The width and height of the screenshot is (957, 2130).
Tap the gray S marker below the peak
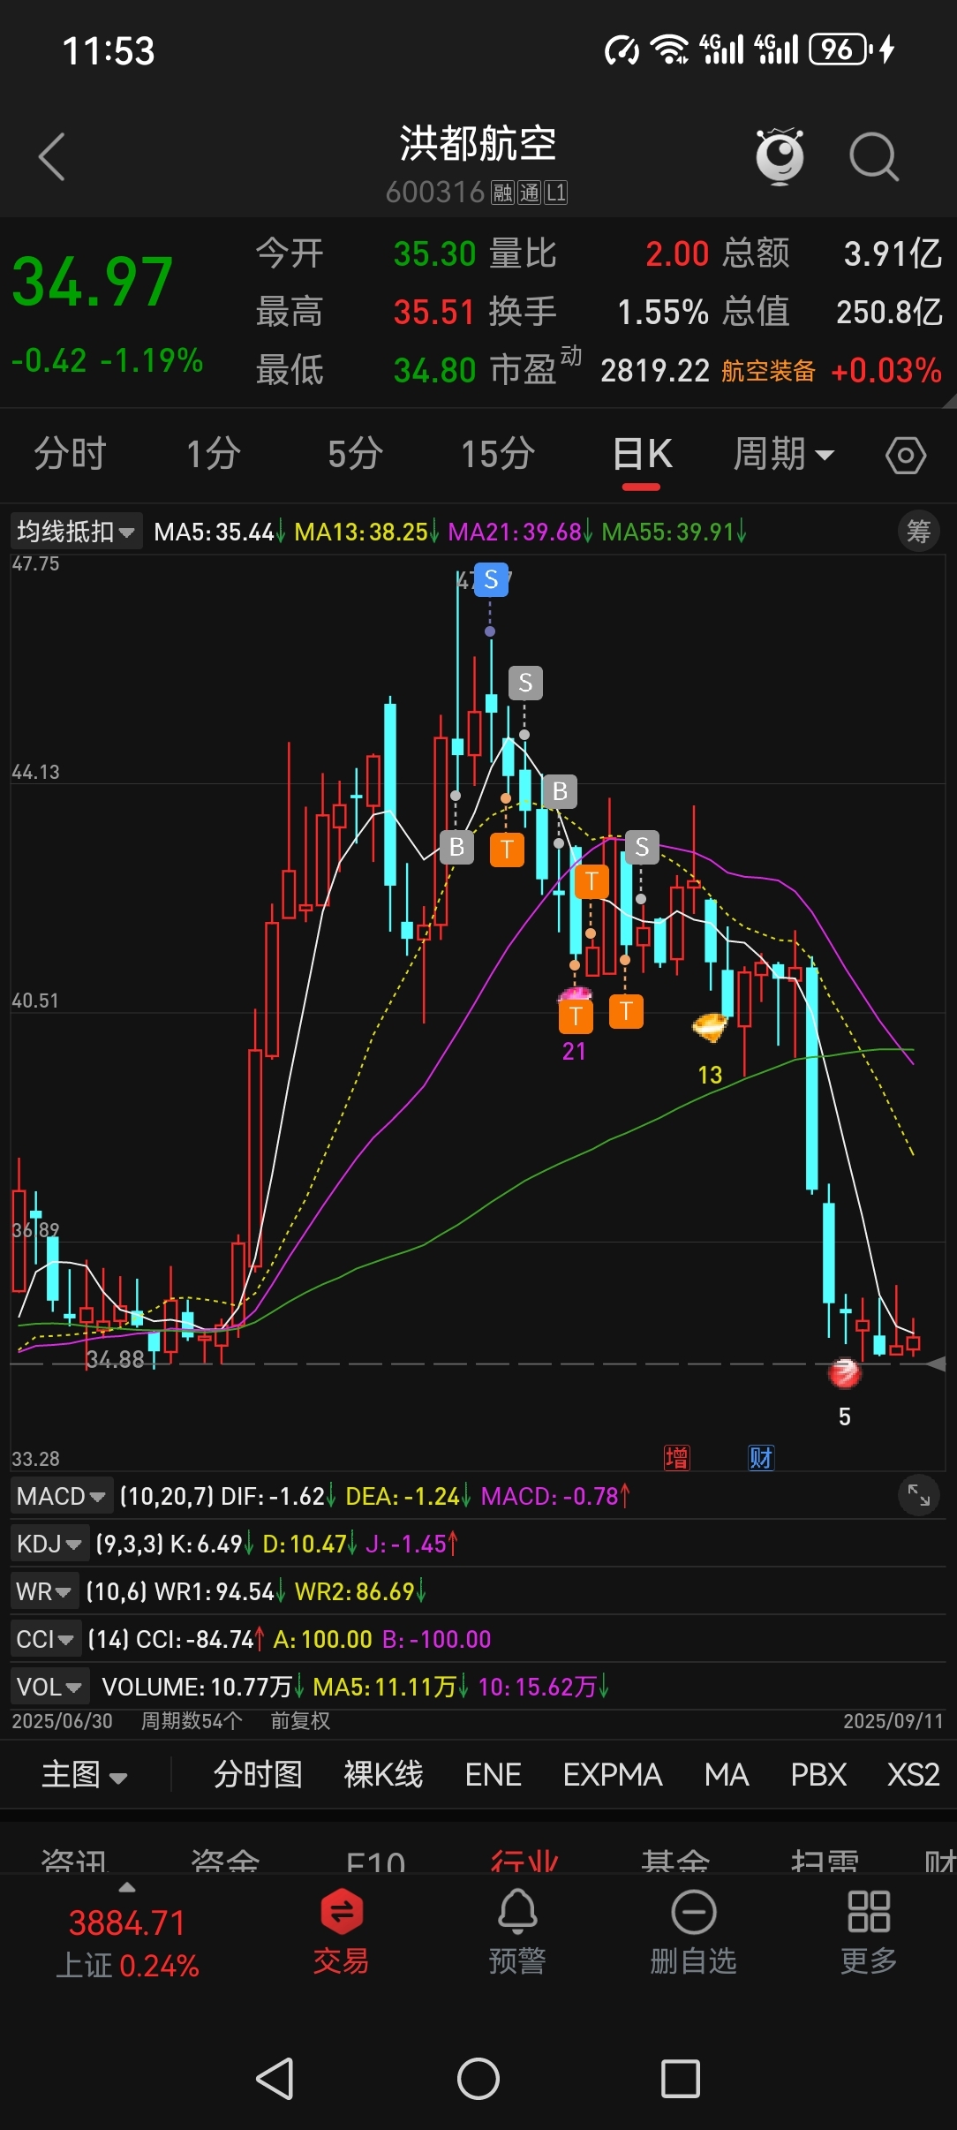[525, 683]
